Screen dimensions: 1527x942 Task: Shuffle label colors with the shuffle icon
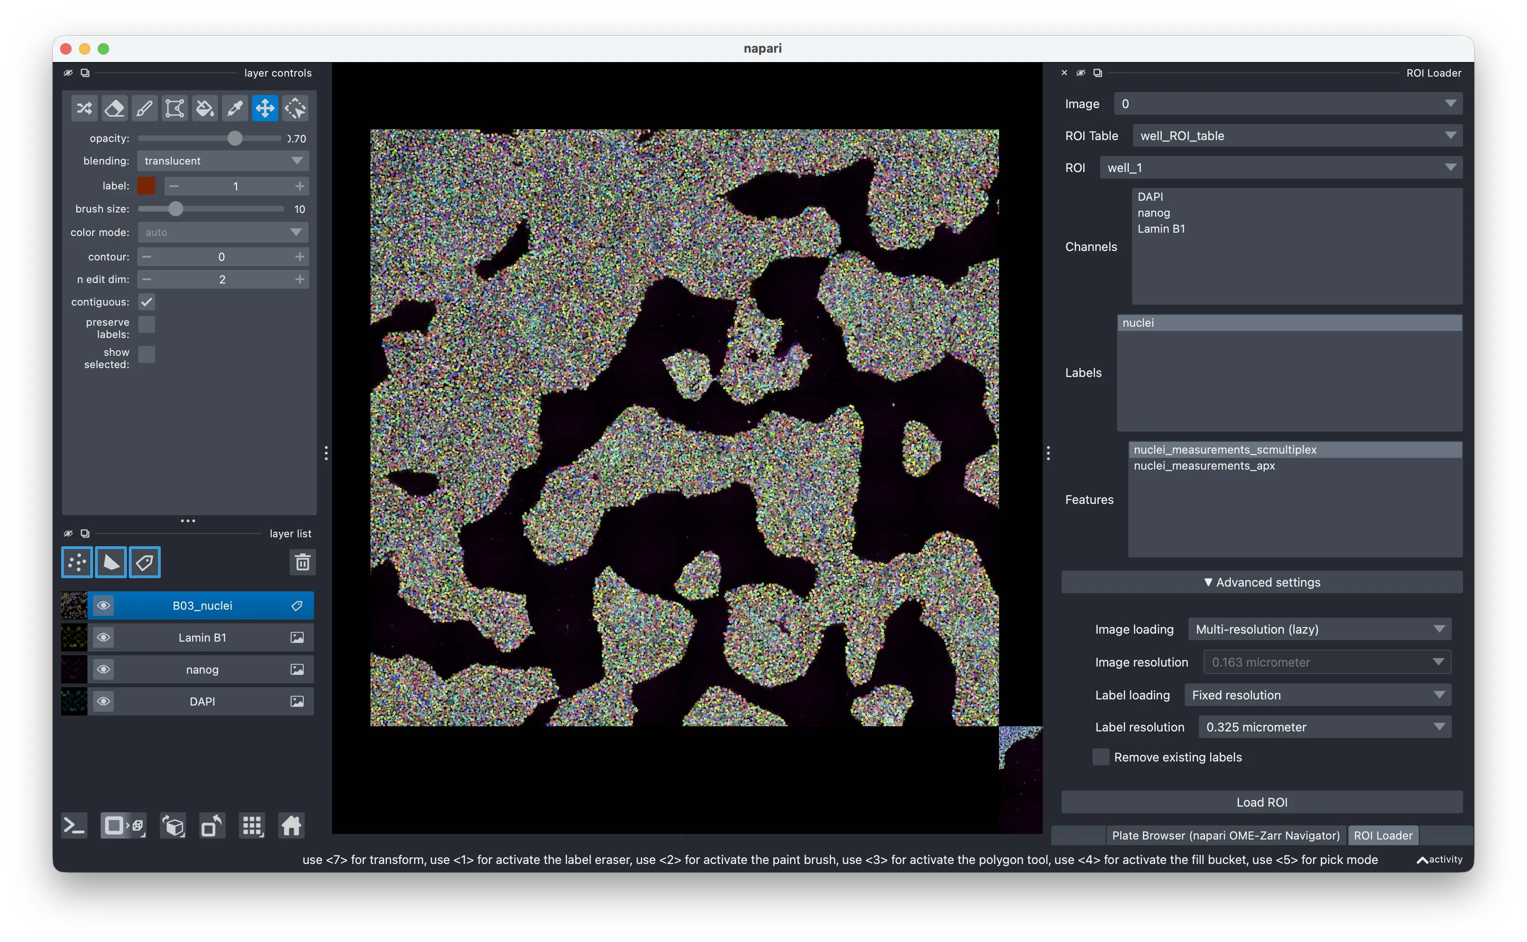(x=84, y=109)
